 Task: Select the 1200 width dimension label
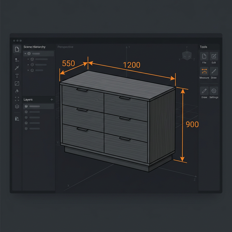point(132,65)
